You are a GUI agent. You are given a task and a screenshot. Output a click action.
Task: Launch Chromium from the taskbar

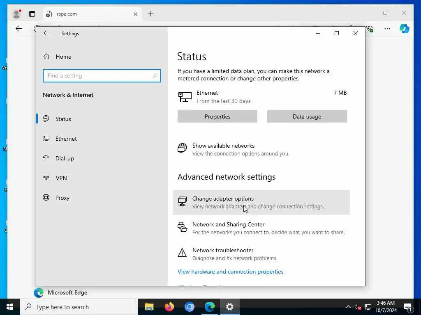pos(189,307)
